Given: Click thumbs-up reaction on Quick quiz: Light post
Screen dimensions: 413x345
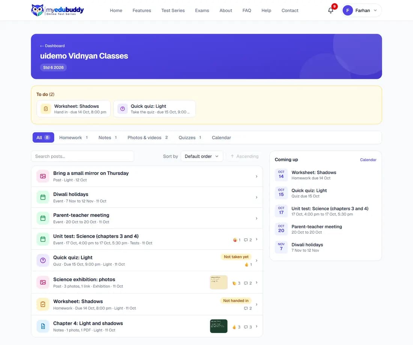Looking at the screenshot, I should (x=247, y=265).
